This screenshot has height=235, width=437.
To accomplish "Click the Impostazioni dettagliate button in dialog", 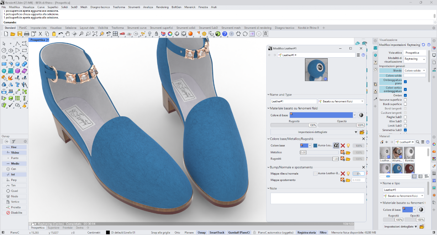I will [x=312, y=132].
